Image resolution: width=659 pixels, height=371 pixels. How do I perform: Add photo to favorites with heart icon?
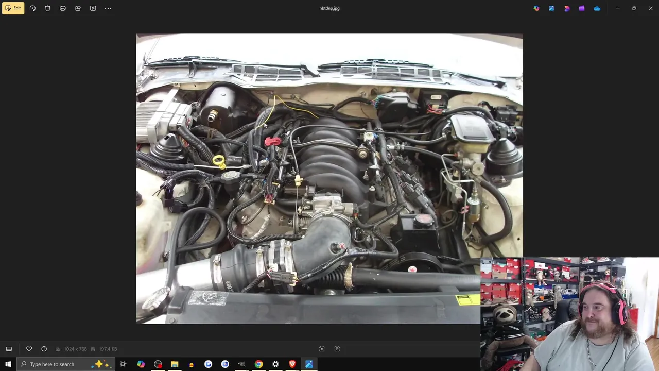coord(29,349)
